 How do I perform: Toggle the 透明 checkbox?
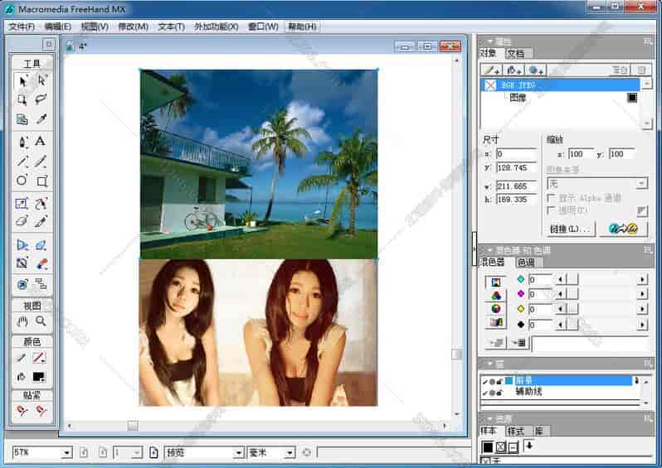click(551, 210)
